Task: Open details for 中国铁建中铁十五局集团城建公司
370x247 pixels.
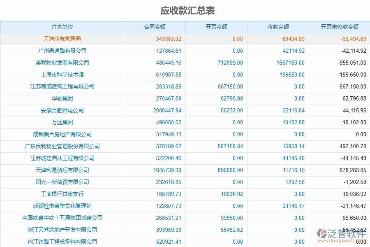Action: 62,218
